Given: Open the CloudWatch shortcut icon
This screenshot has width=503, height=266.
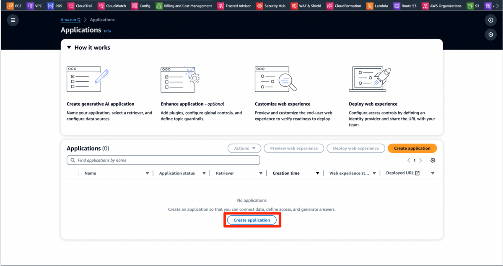Looking at the screenshot, I should coord(101,6).
